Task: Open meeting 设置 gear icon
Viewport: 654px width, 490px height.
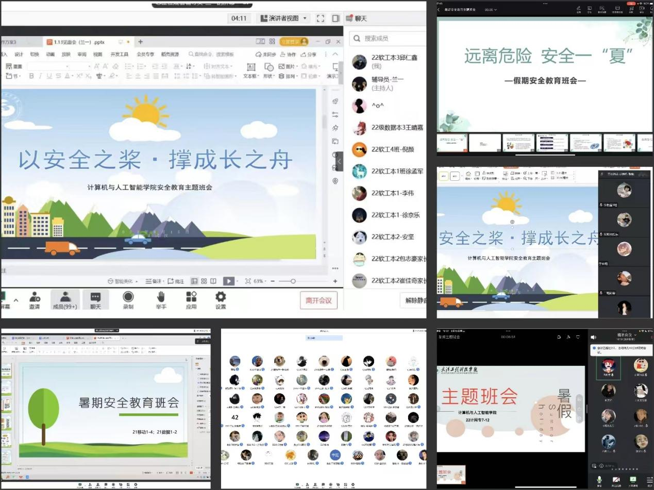Action: tap(221, 300)
